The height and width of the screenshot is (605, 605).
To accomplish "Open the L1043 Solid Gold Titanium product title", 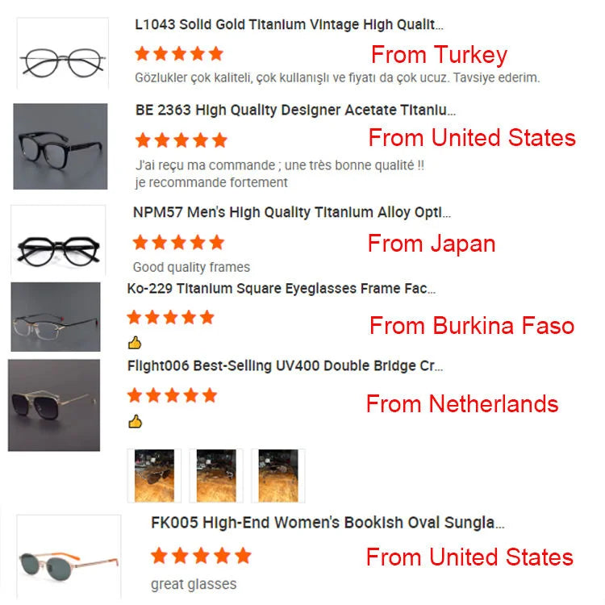I will pyautogui.click(x=289, y=24).
